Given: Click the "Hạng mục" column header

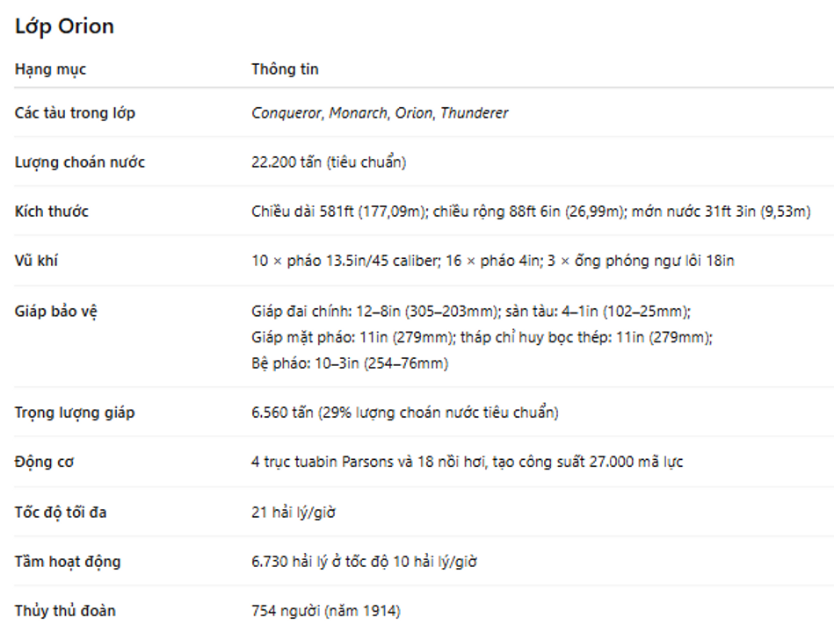Looking at the screenshot, I should pos(50,69).
